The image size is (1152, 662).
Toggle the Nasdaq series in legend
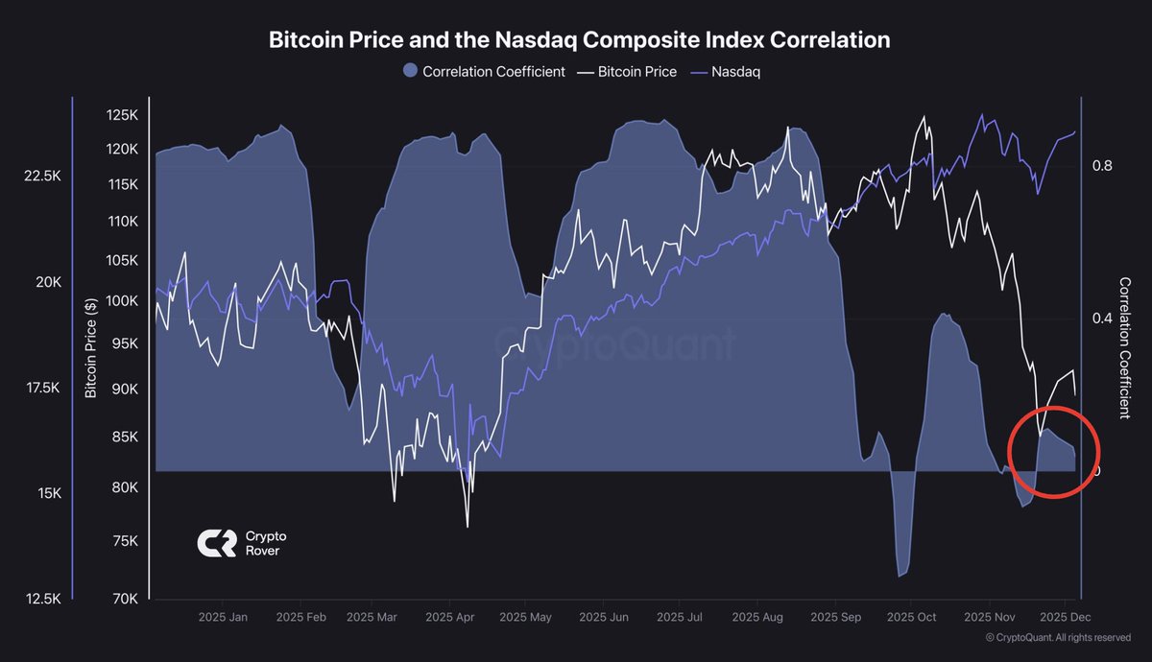click(x=735, y=71)
